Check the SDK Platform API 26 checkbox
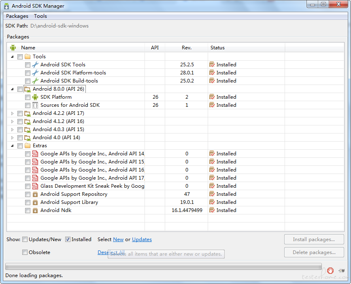Screen dimensions: 351x284 pos(28,97)
